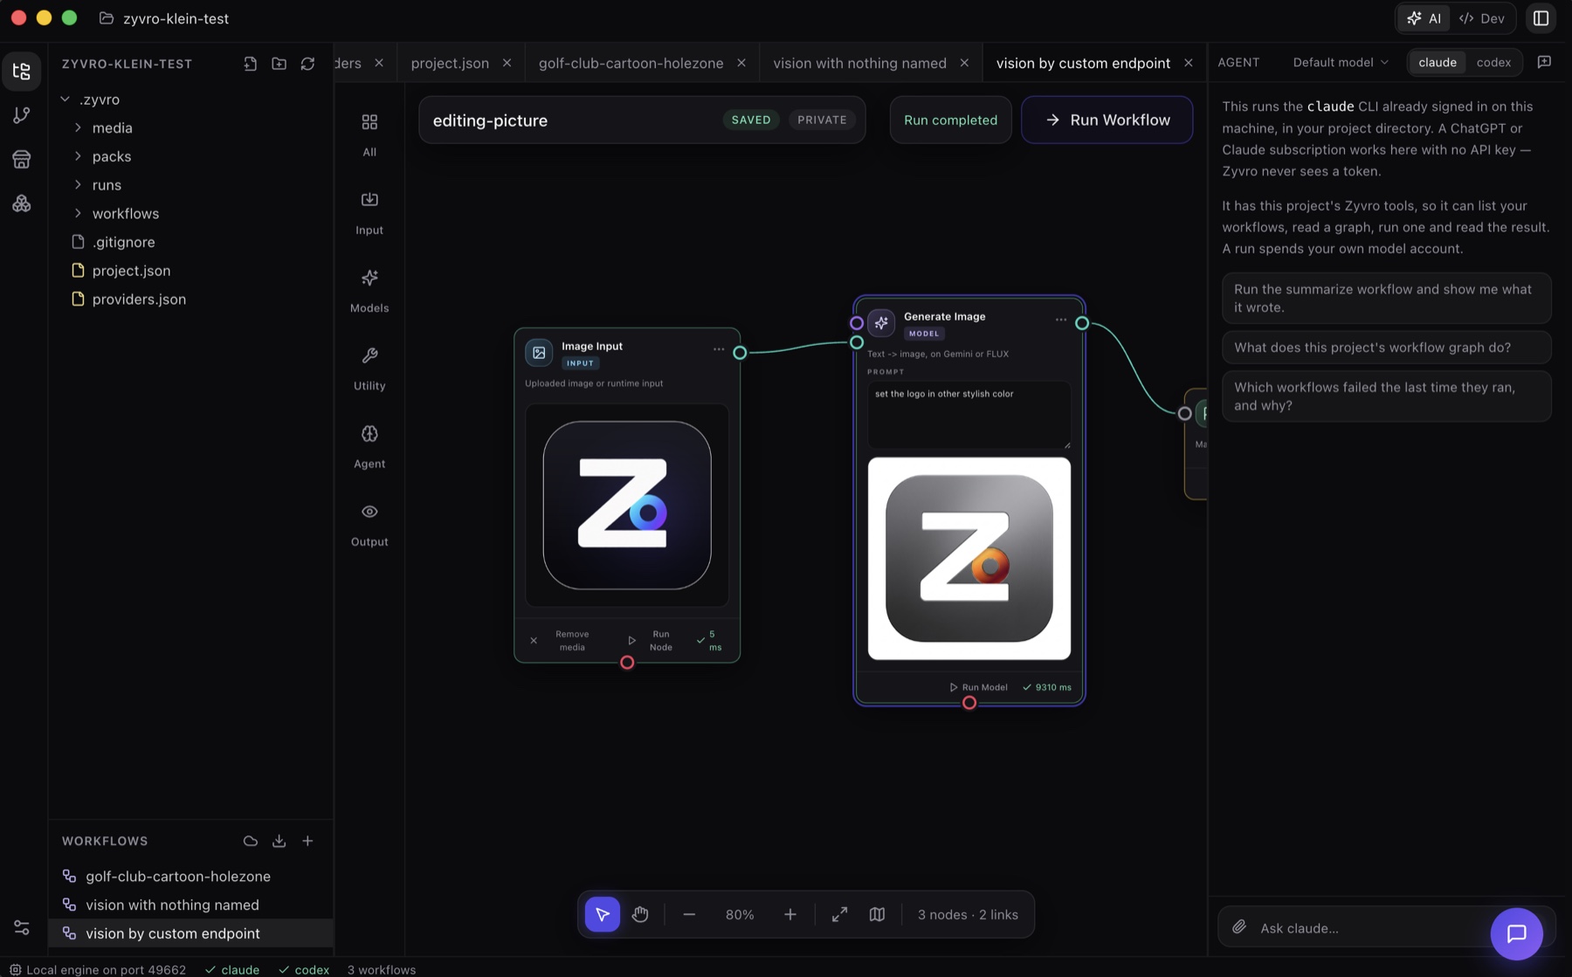Switch to Dev mode
The height and width of the screenshot is (977, 1572).
(1482, 18)
